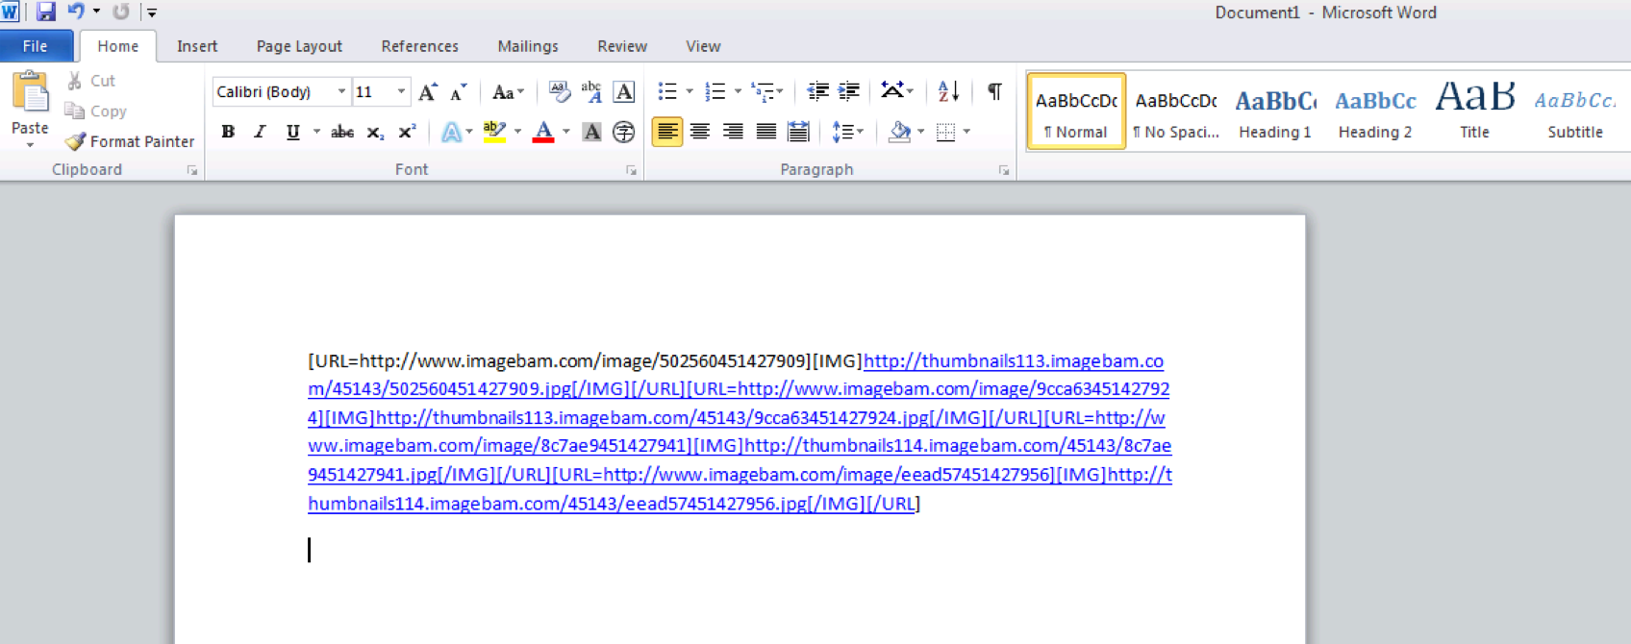Viewport: 1631px width, 644px height.
Task: Open the font size dropdown showing 11
Action: [x=401, y=91]
